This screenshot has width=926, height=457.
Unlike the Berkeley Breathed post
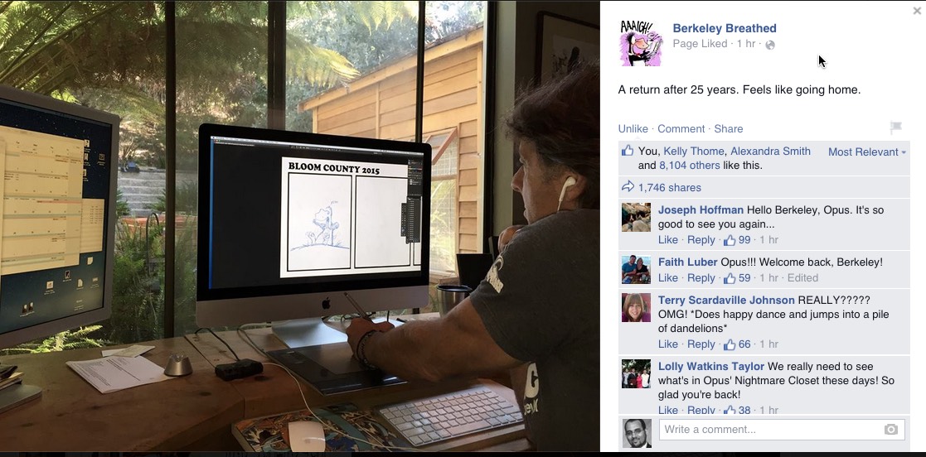pyautogui.click(x=633, y=128)
